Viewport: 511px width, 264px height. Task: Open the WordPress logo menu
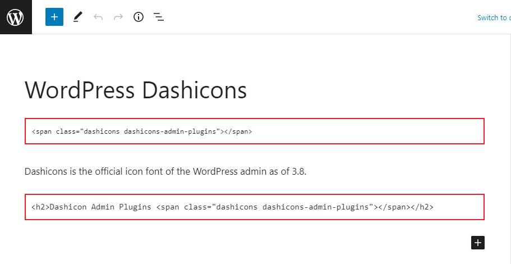coord(16,17)
